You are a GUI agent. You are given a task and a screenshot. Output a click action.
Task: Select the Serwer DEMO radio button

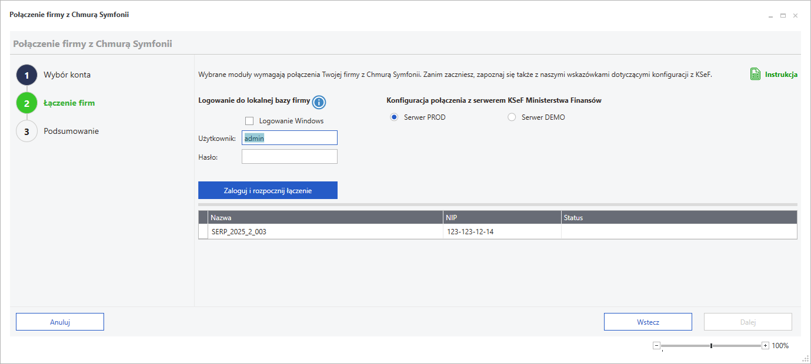tap(512, 117)
